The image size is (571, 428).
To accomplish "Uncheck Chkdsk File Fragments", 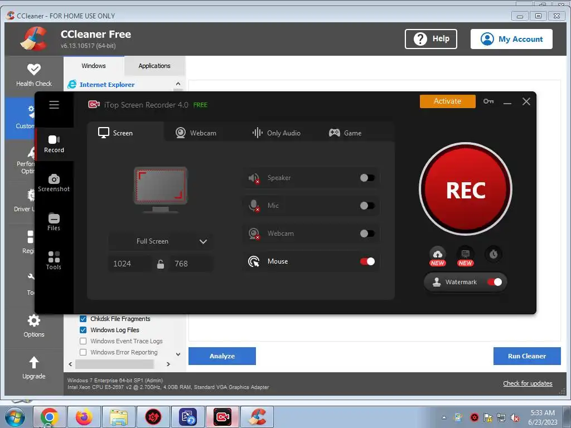I will click(83, 319).
